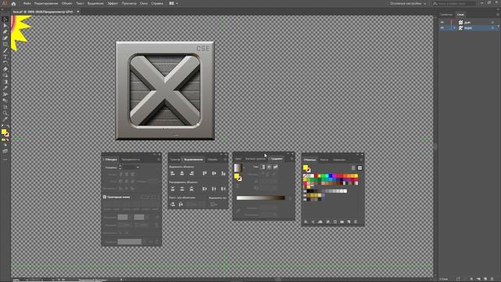The height and width of the screenshot is (282, 501).
Task: Hide the top layer with eye icon
Action: pos(442,23)
